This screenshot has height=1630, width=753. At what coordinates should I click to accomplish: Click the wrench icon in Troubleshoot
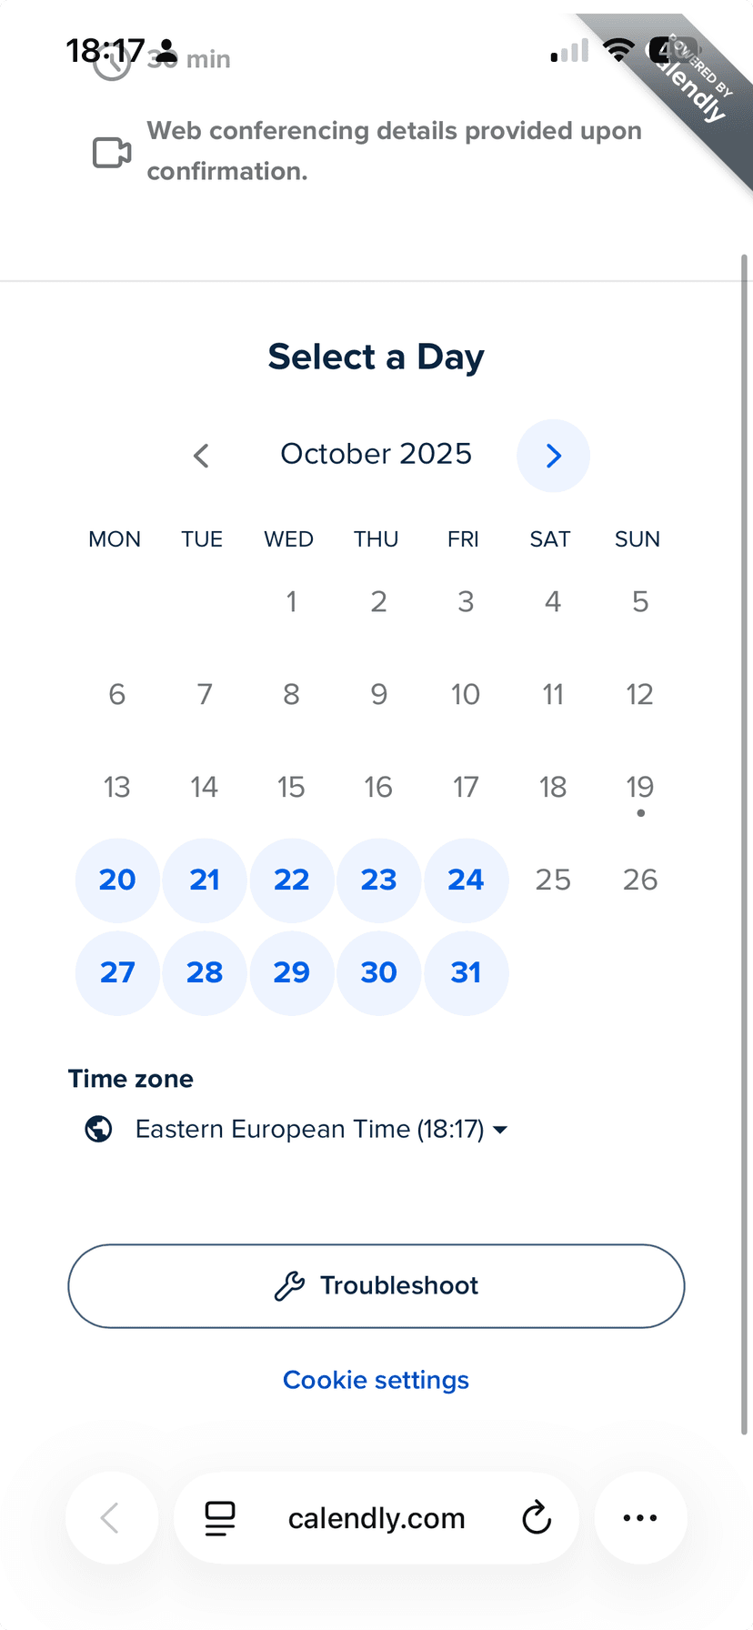click(289, 1286)
